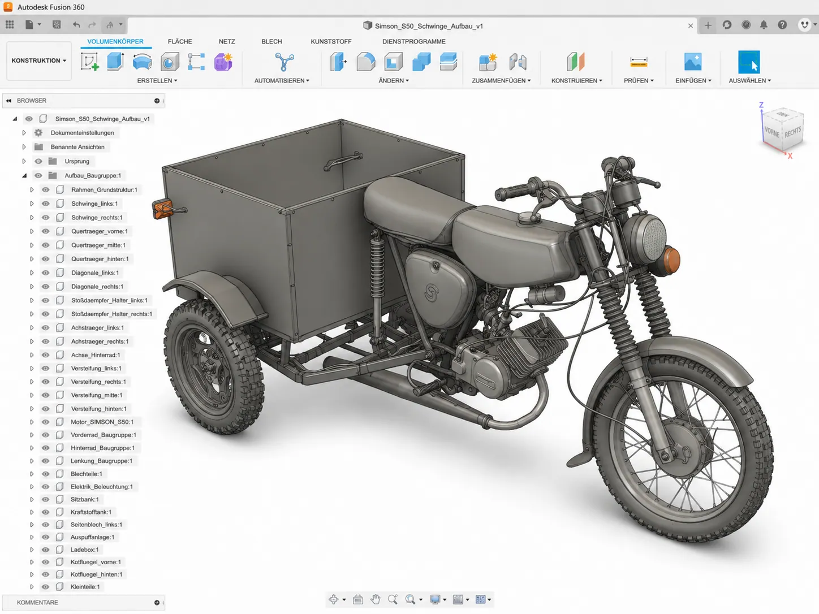819x614 pixels.
Task: Toggle visibility of Schwinge_links:1
Action: 46,204
